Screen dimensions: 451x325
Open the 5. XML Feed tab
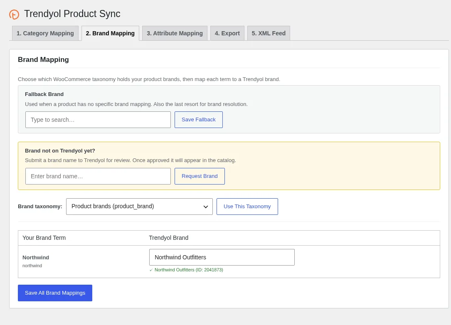269,33
